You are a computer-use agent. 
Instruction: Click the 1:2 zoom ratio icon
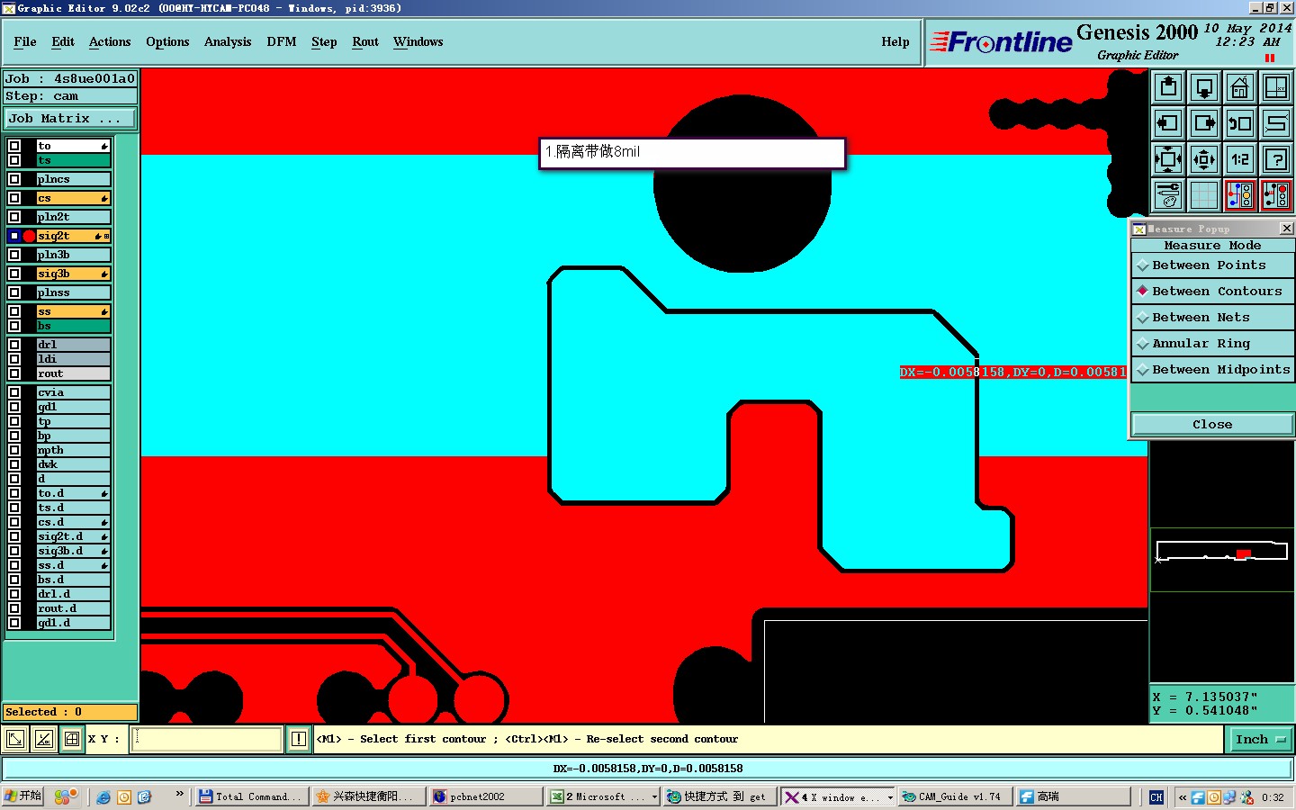tap(1240, 159)
